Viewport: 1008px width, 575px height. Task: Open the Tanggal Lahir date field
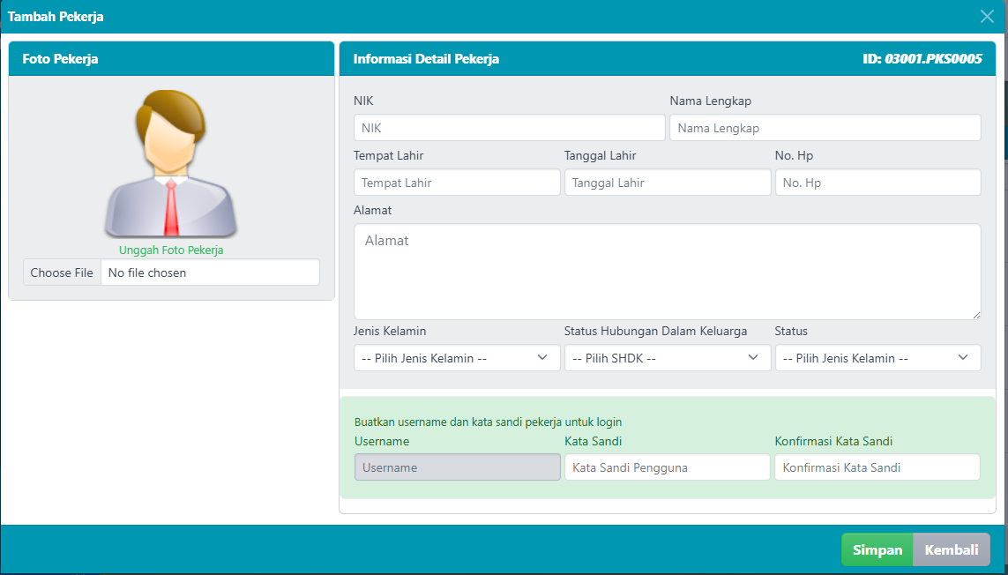(667, 183)
